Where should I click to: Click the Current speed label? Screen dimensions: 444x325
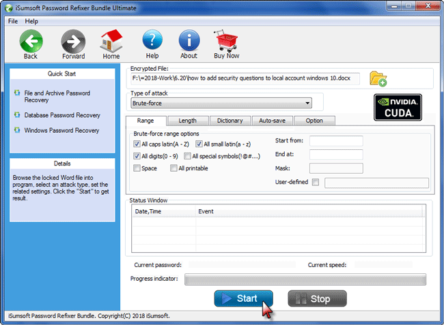(327, 265)
